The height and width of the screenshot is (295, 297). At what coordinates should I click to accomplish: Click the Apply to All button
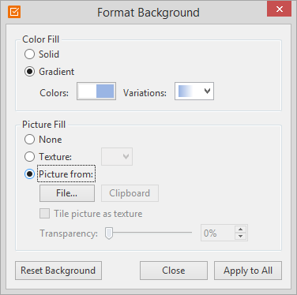pos(248,271)
